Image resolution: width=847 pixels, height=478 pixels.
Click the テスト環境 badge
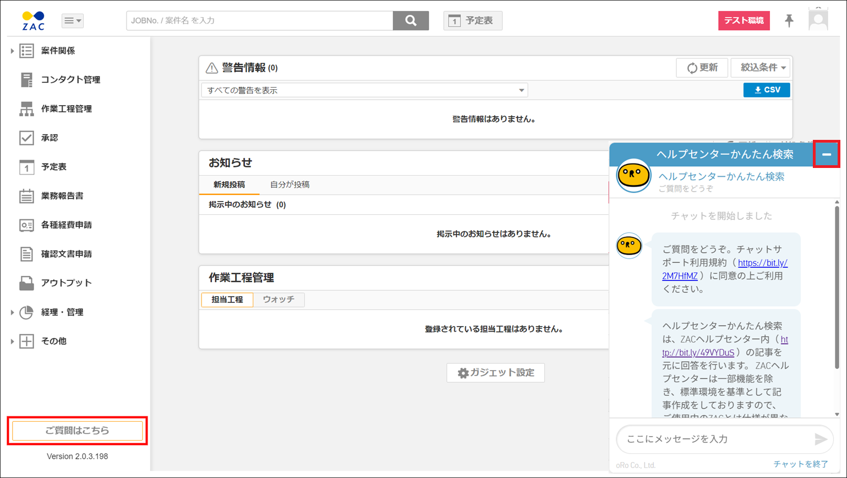pos(744,20)
